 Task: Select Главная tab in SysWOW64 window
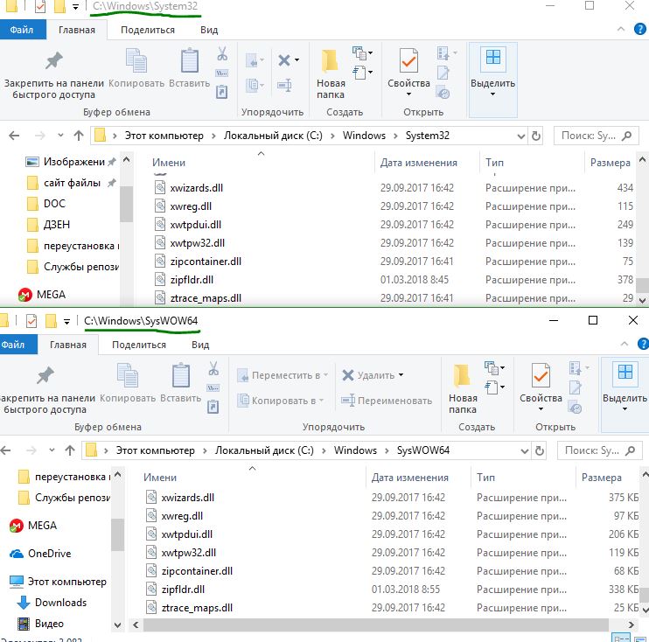point(68,345)
